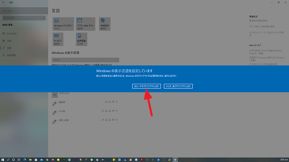Screen dimensions: 289x162
Task: Choose いいえ、後でサインアウトします button
Action: tap(178, 86)
